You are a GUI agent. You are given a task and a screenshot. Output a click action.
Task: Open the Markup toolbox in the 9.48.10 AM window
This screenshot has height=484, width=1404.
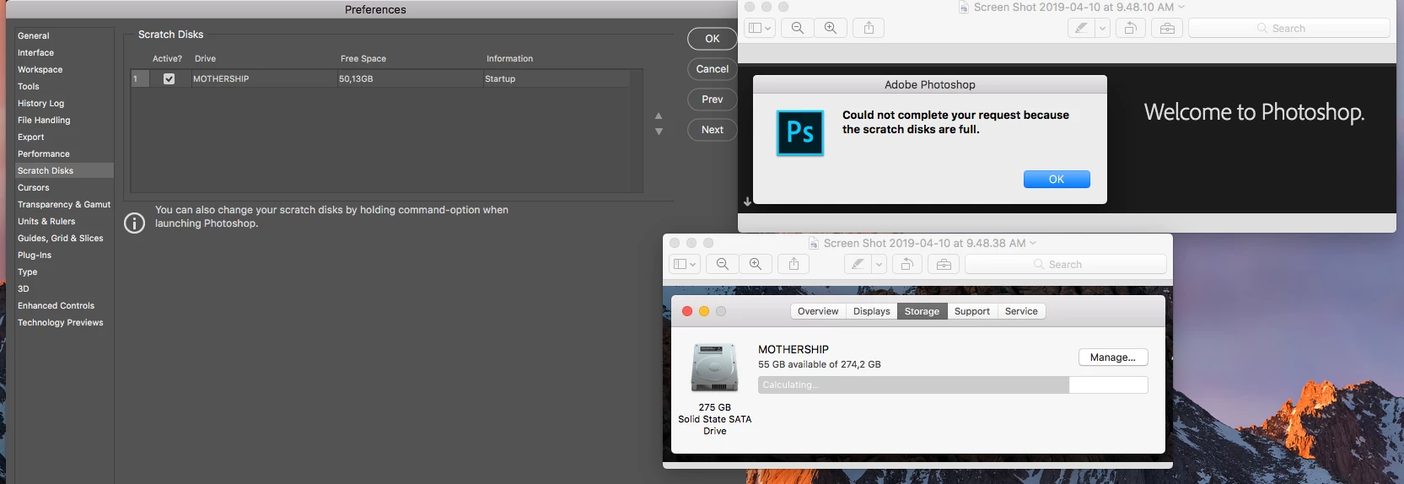1167,28
